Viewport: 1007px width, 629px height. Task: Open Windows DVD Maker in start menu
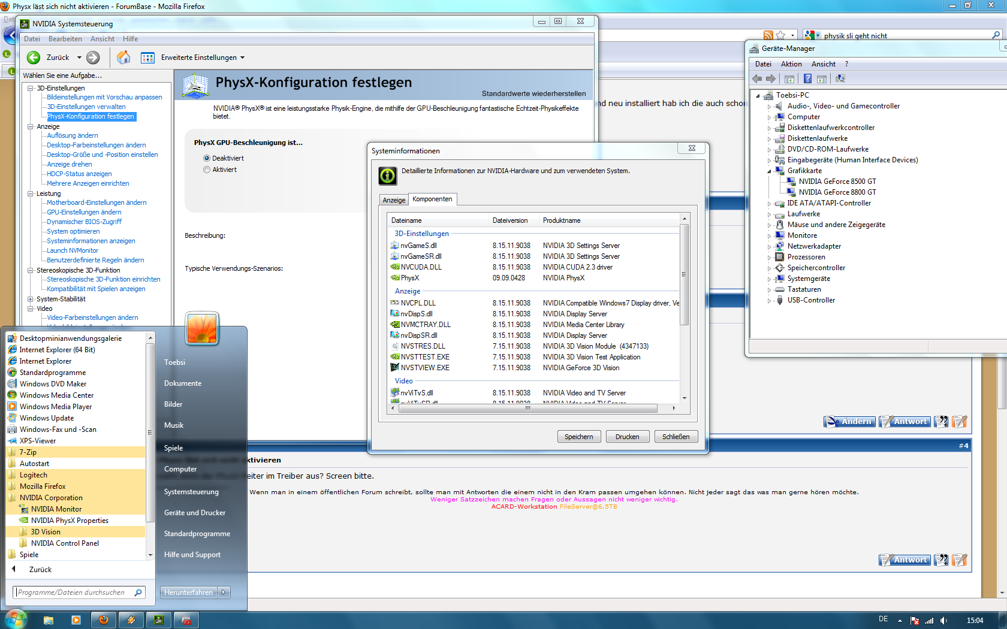point(53,384)
